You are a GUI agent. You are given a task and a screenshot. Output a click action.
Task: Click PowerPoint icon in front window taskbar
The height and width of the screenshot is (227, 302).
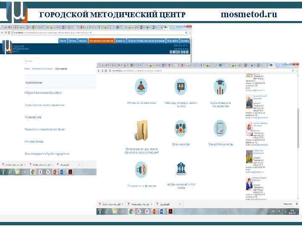tap(154, 211)
